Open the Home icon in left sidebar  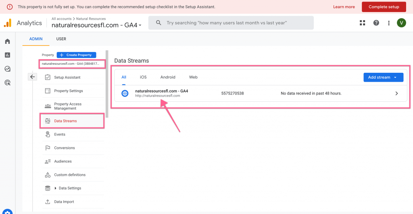tap(7, 41)
